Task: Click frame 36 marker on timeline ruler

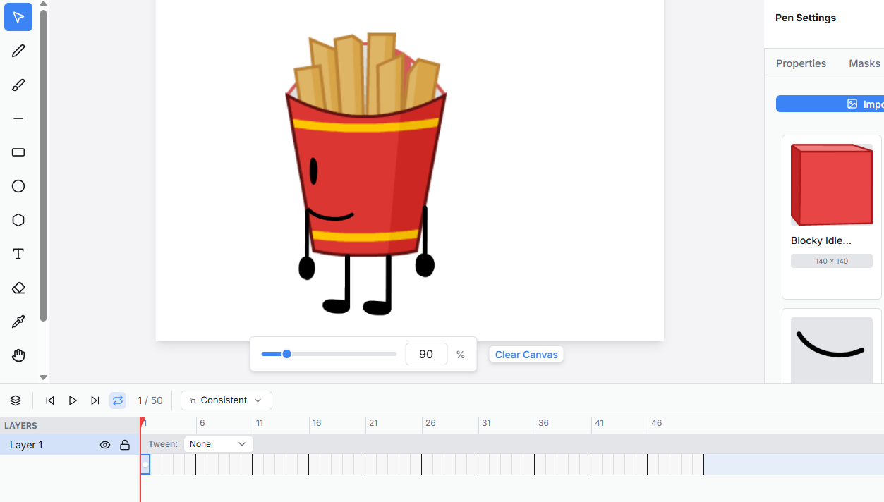Action: coord(543,423)
